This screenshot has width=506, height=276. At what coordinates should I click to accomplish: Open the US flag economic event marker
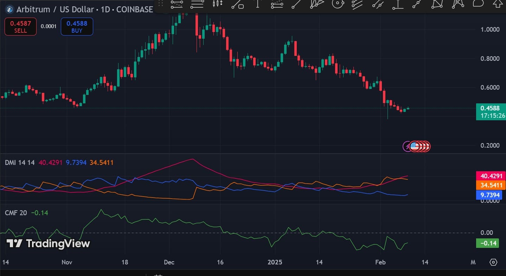pos(414,146)
